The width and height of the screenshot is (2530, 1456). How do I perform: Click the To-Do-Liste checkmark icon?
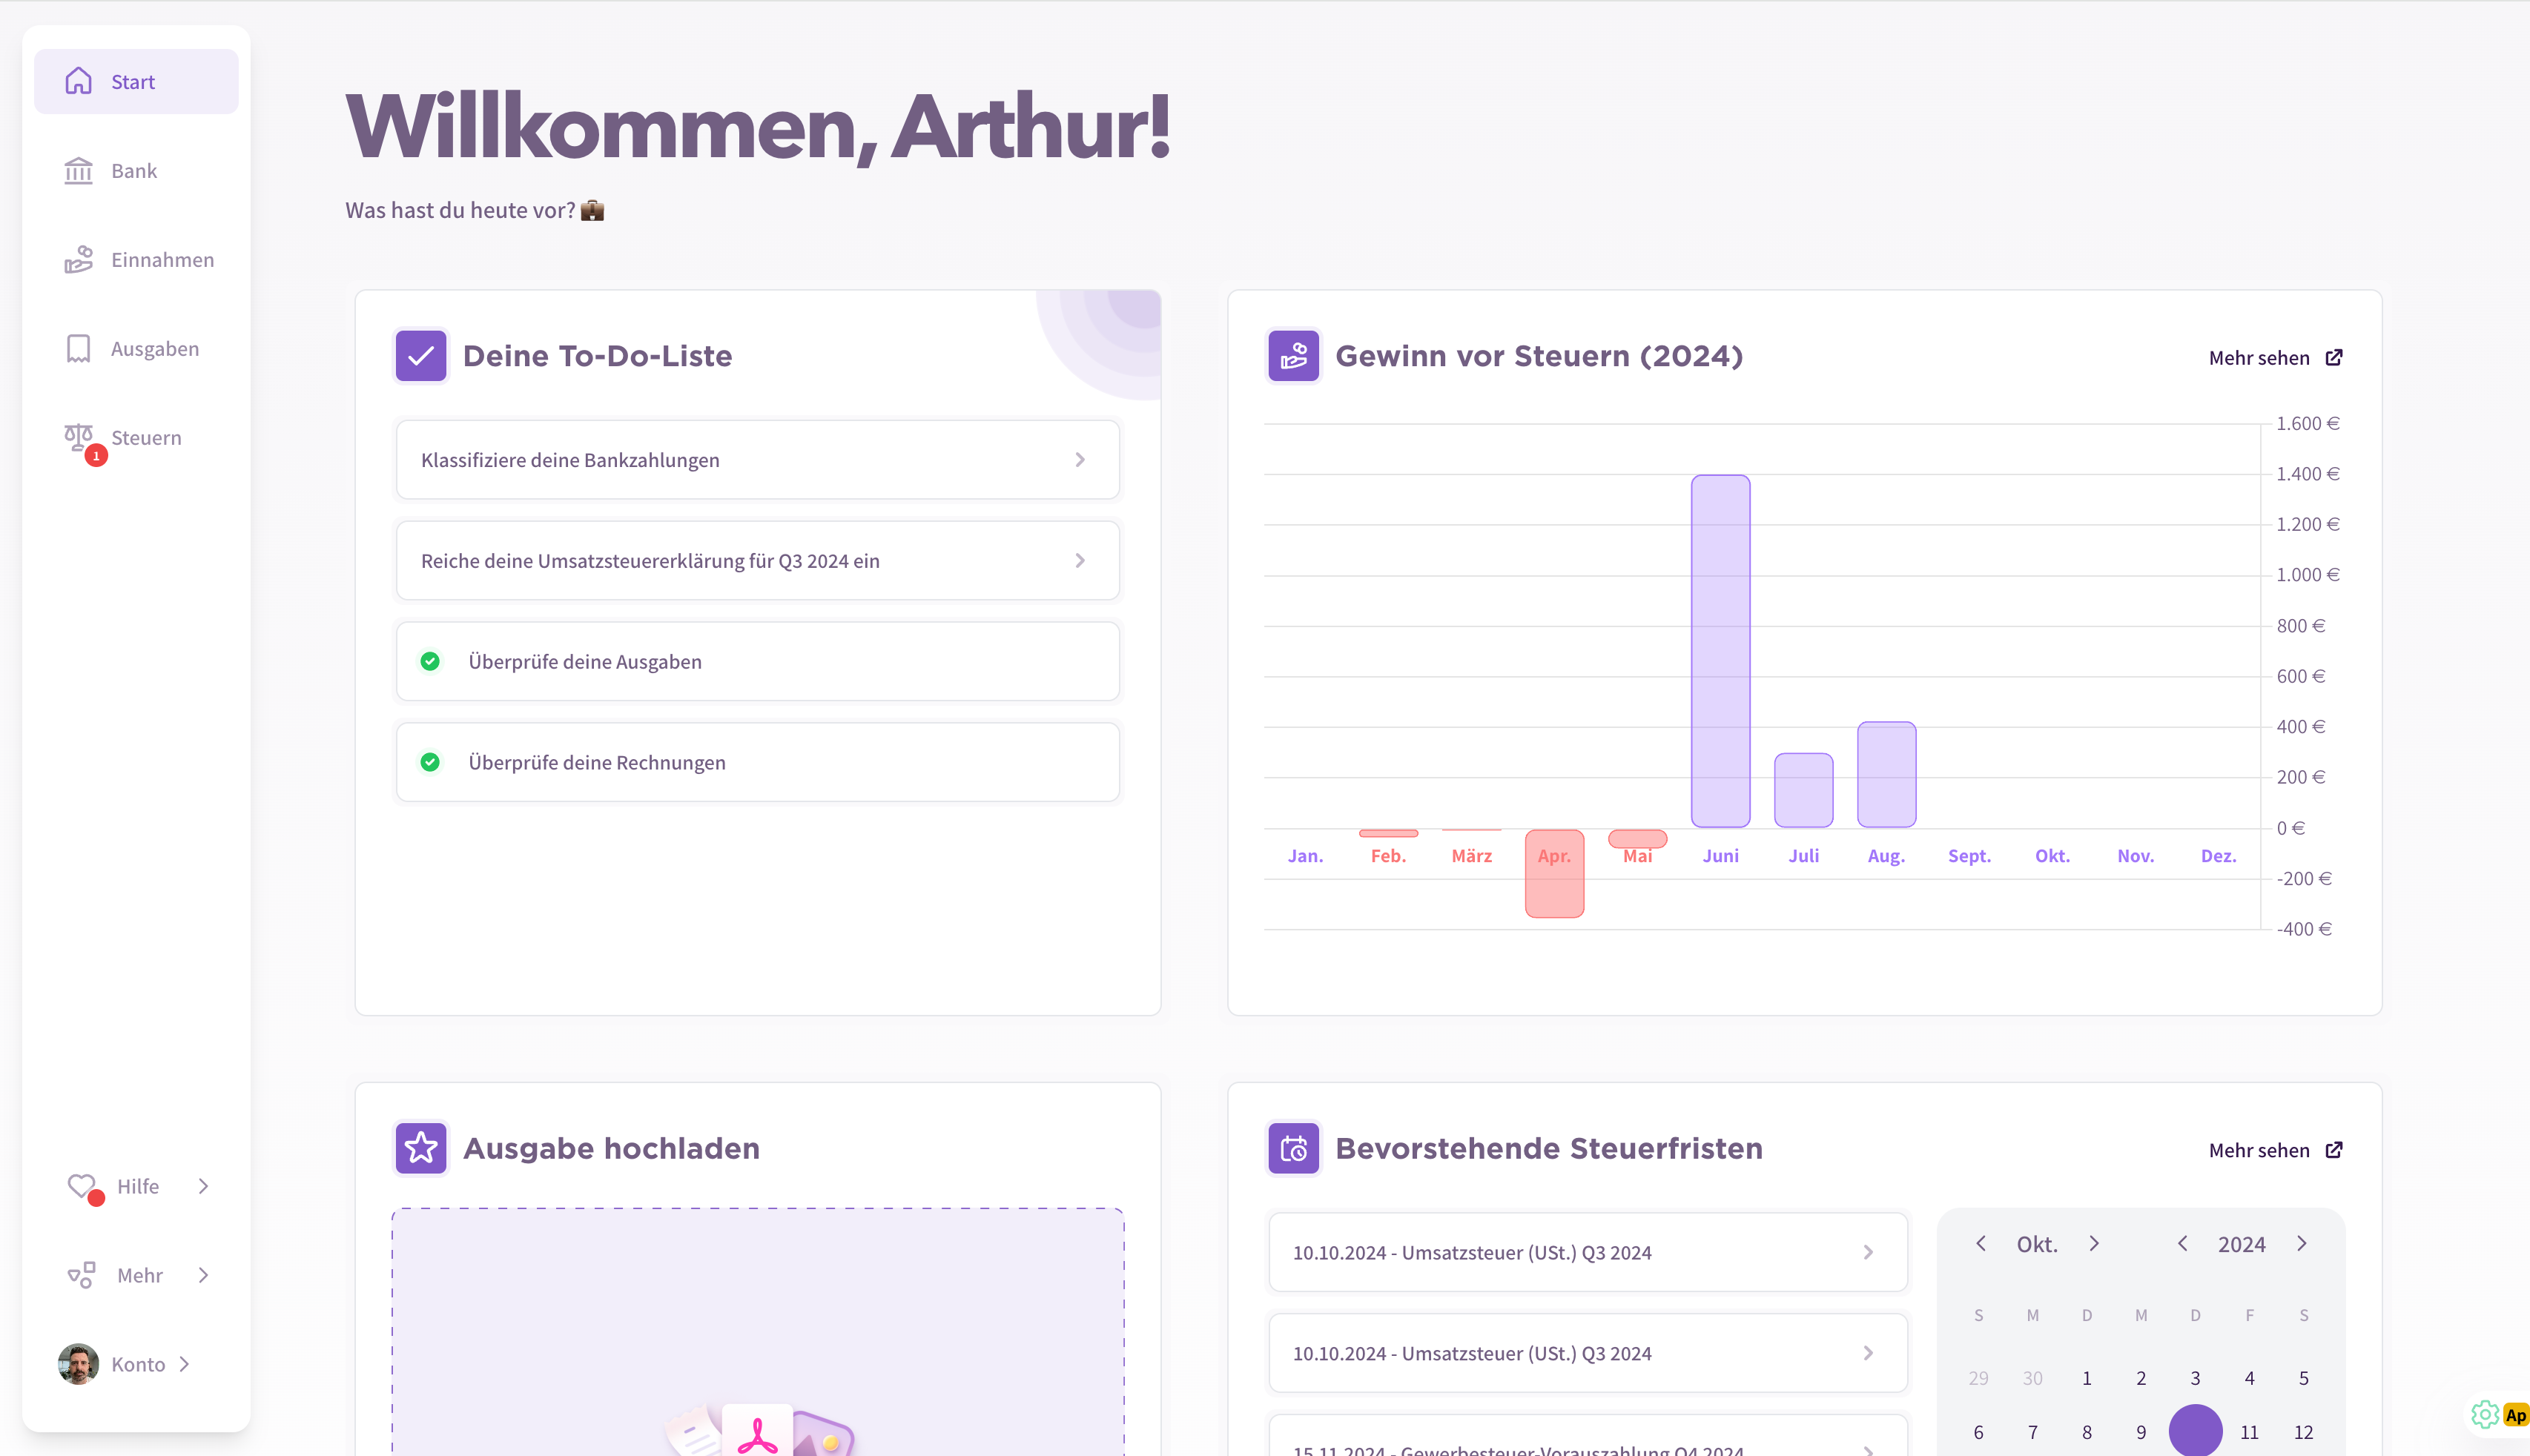point(421,356)
